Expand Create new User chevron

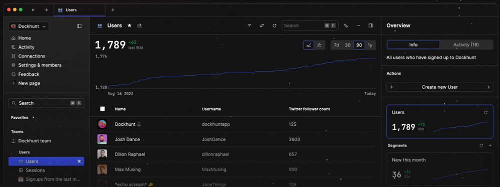488,87
